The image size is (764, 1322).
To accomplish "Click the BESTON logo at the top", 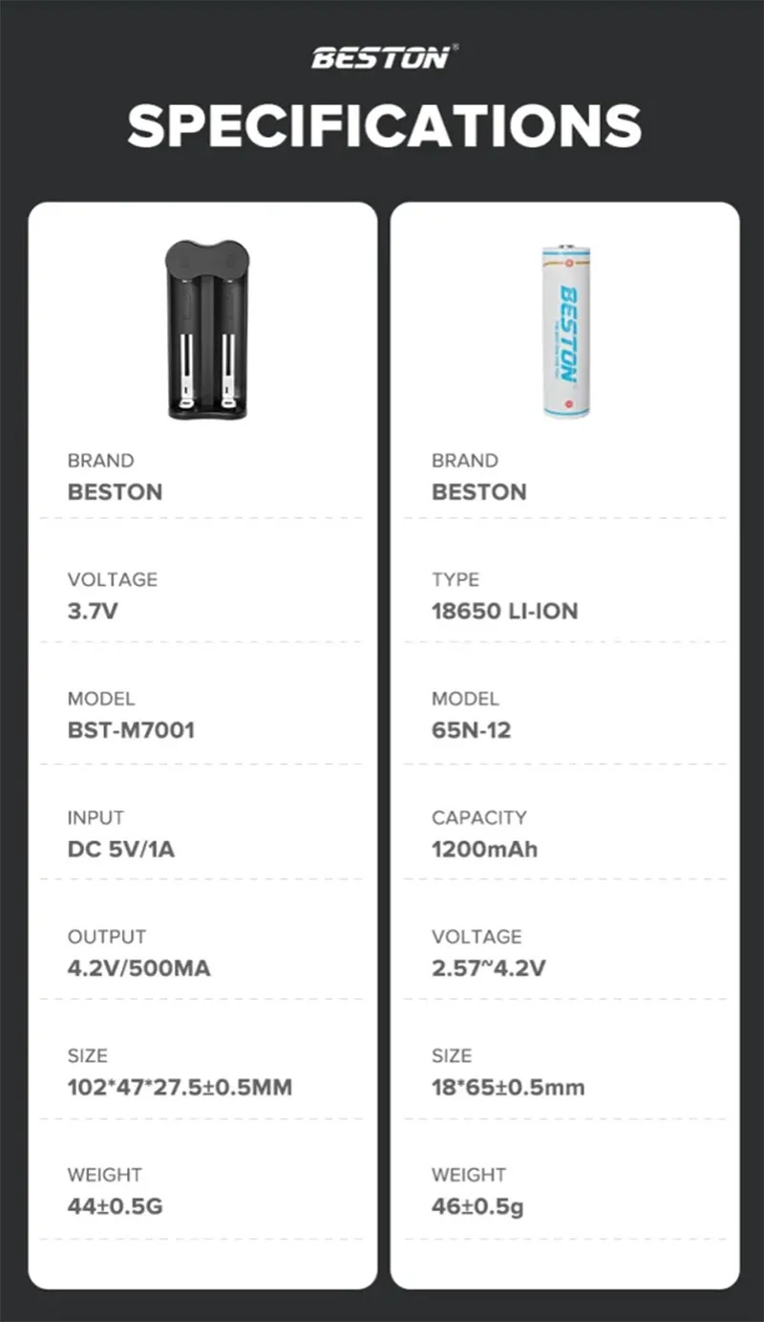I will coord(382,56).
